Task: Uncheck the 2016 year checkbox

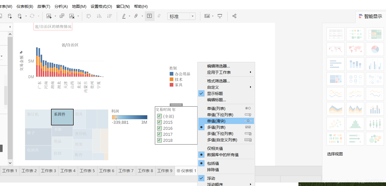Action: click(x=159, y=128)
